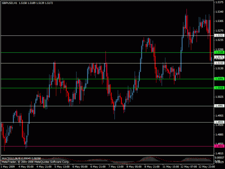Select the pink 1.4841 level price label
The image size is (225, 169).
(219, 146)
